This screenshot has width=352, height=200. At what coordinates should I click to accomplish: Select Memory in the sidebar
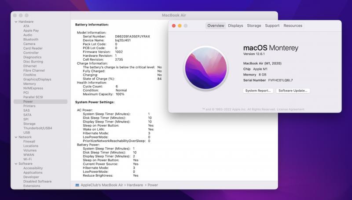(29, 84)
